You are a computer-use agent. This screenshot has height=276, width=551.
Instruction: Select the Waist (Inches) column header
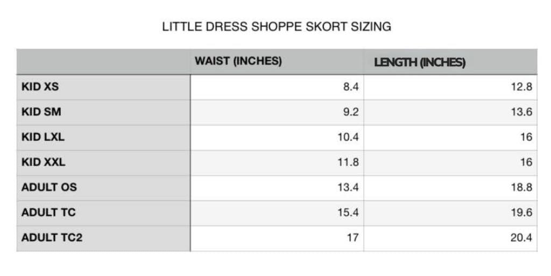(238, 61)
